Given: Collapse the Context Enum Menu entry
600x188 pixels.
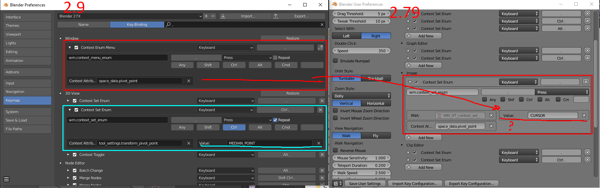Looking at the screenshot, I should (70, 48).
